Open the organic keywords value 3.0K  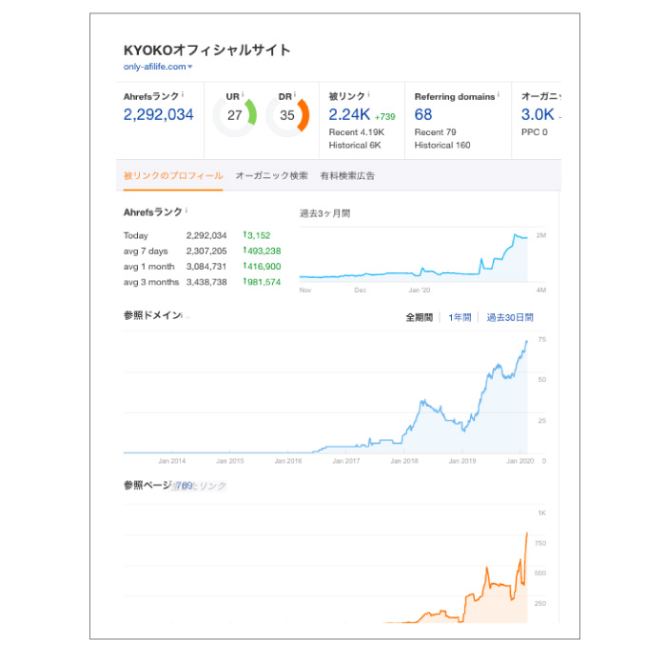pyautogui.click(x=538, y=114)
